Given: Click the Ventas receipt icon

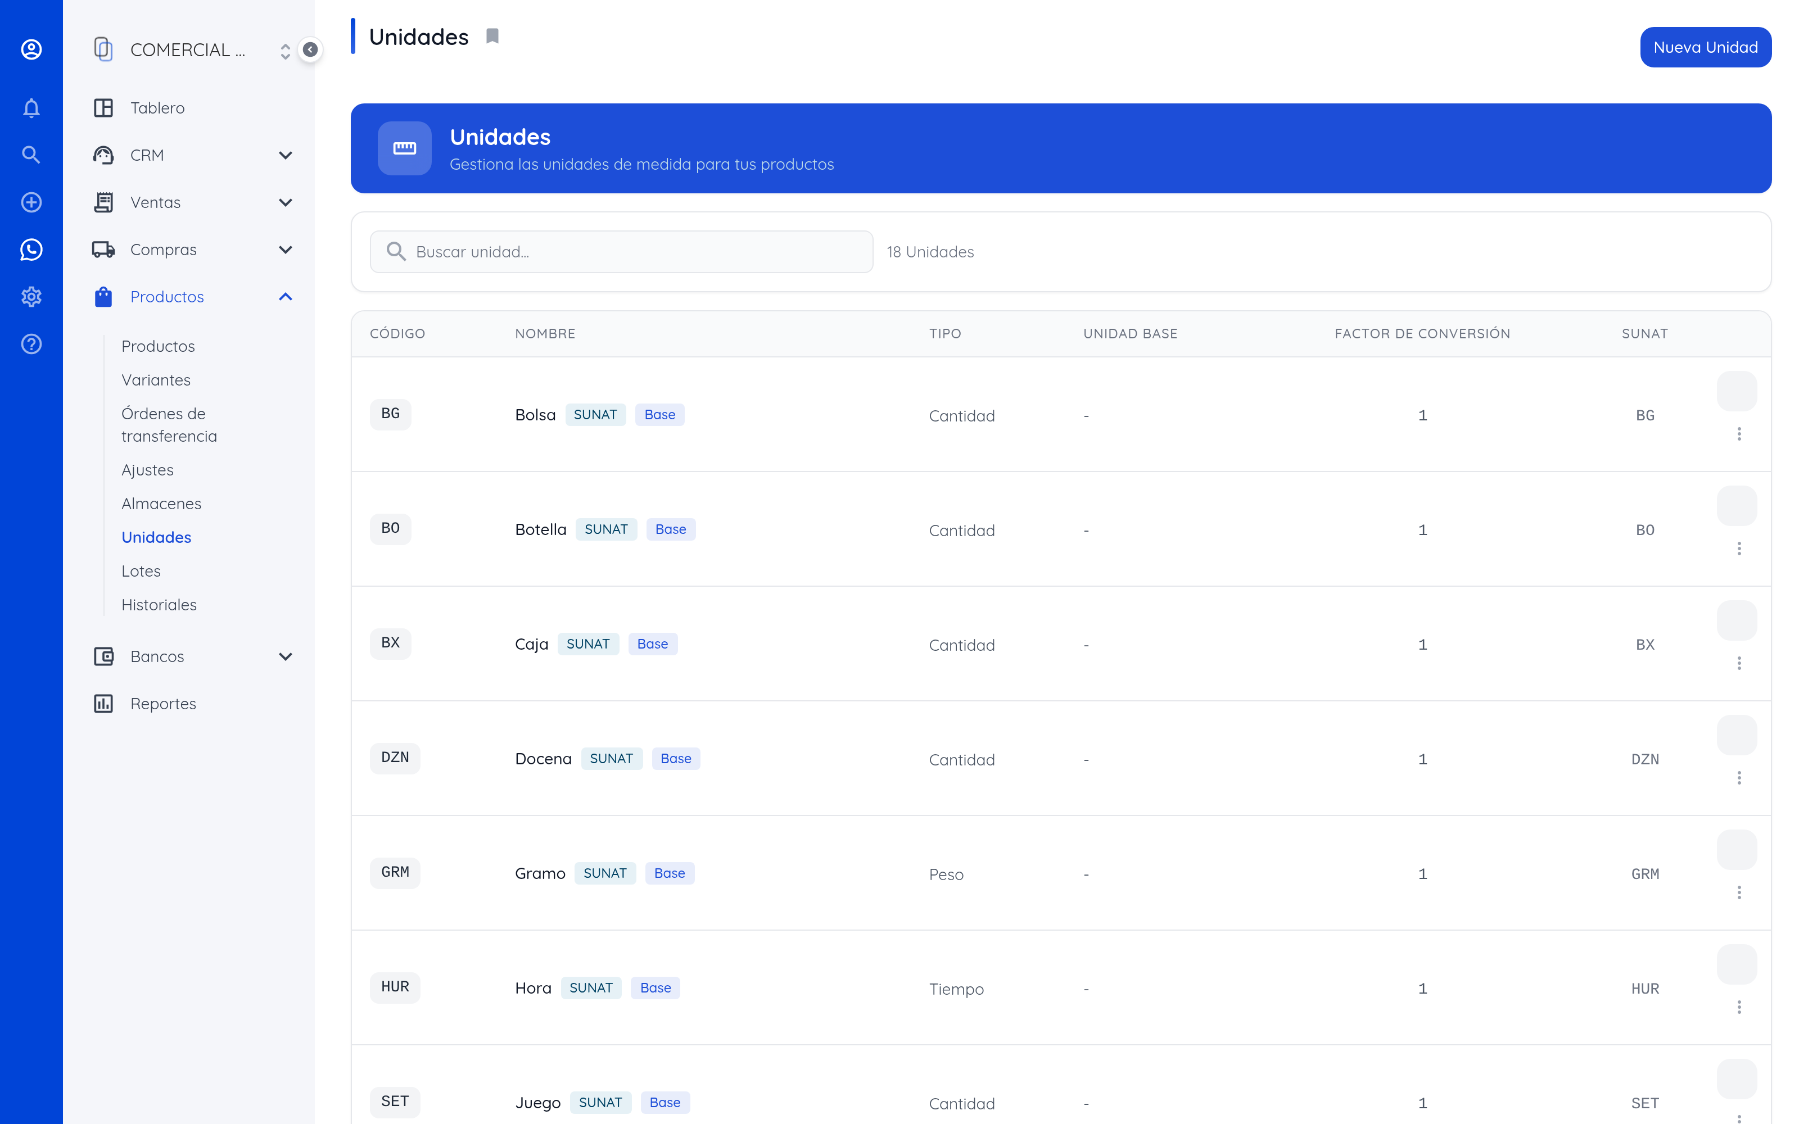Looking at the screenshot, I should [x=103, y=202].
